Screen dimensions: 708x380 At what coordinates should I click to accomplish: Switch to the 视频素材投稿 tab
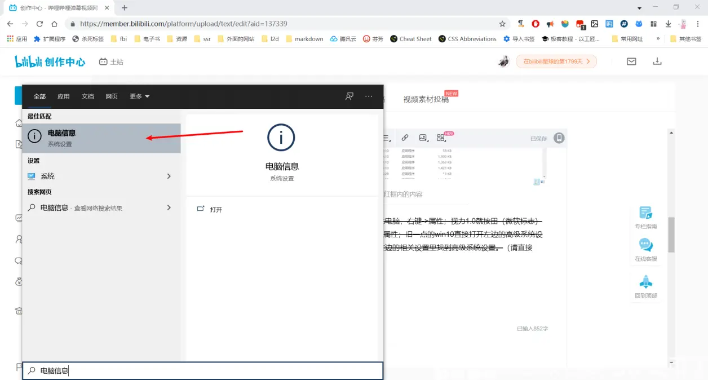coord(426,99)
